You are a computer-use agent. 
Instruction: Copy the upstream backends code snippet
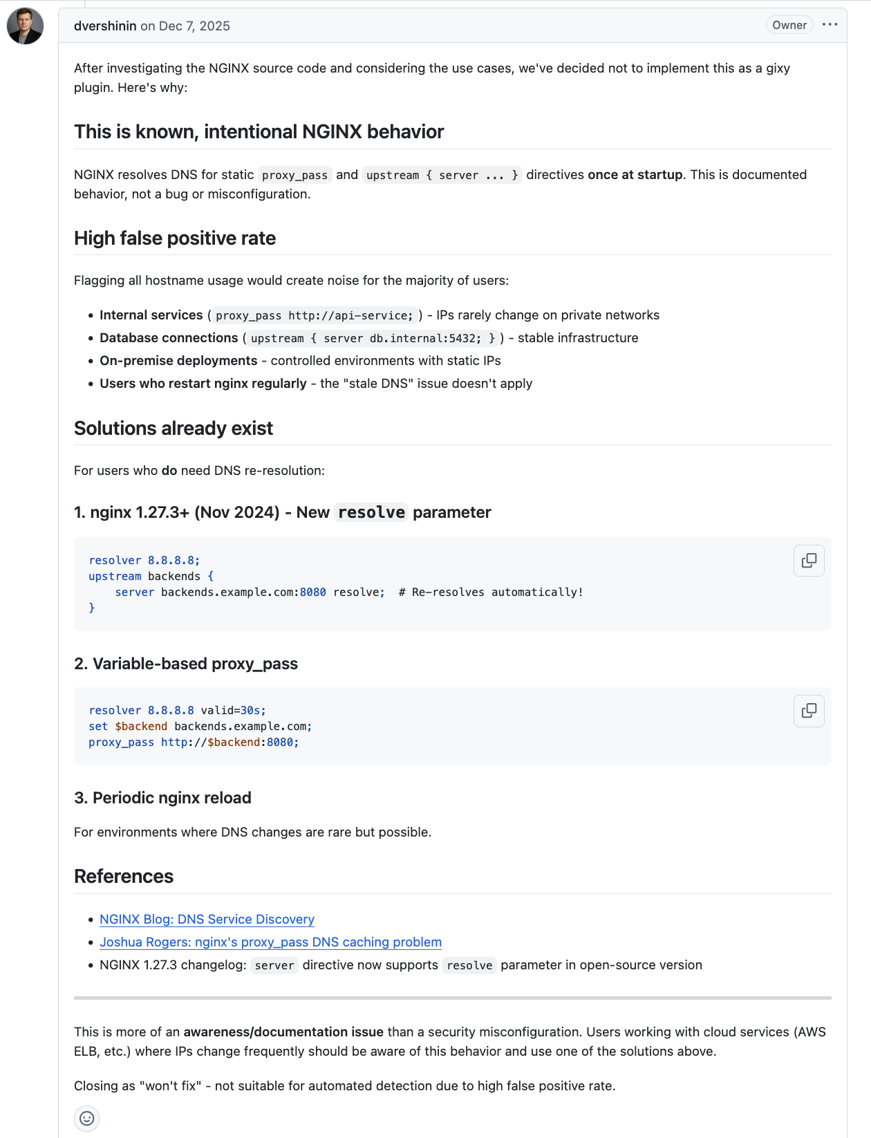(809, 561)
